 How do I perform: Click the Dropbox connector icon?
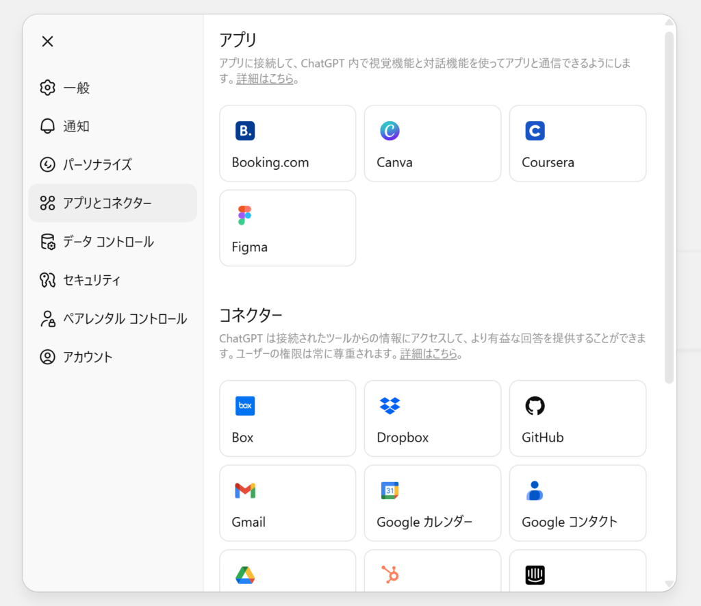(x=390, y=406)
